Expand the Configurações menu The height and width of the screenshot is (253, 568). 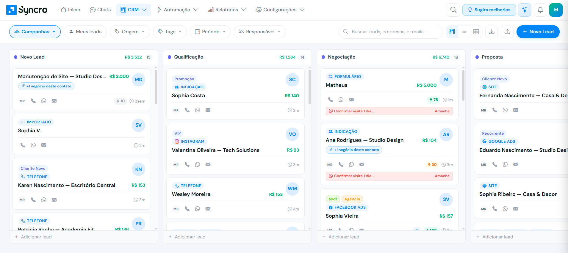point(280,10)
